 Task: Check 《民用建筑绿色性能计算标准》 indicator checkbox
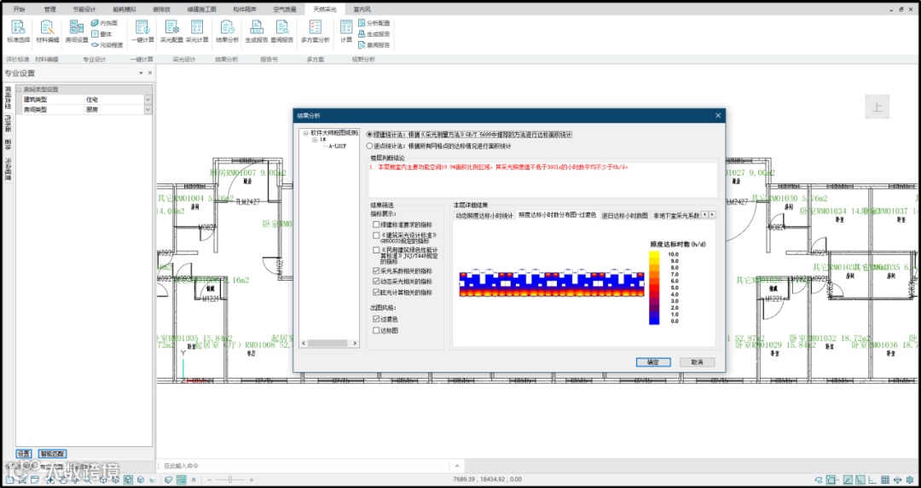(377, 250)
